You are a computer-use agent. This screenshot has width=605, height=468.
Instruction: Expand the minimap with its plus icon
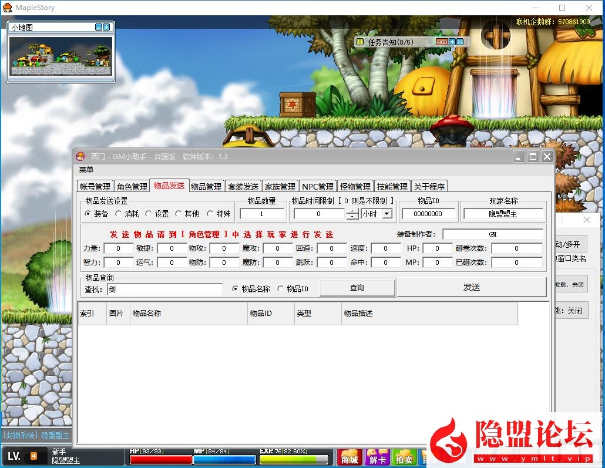(x=106, y=27)
